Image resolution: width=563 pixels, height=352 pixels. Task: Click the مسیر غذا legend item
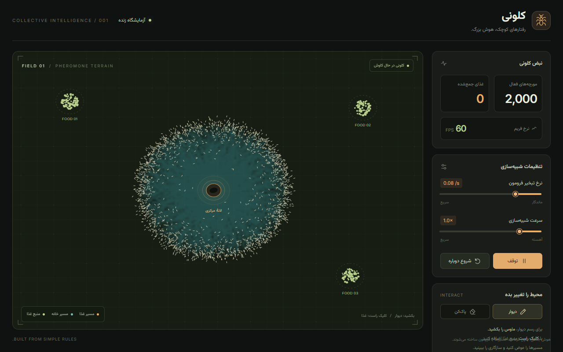pos(89,314)
